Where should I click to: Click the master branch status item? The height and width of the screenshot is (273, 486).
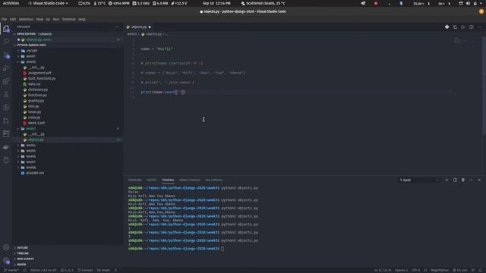point(11,270)
